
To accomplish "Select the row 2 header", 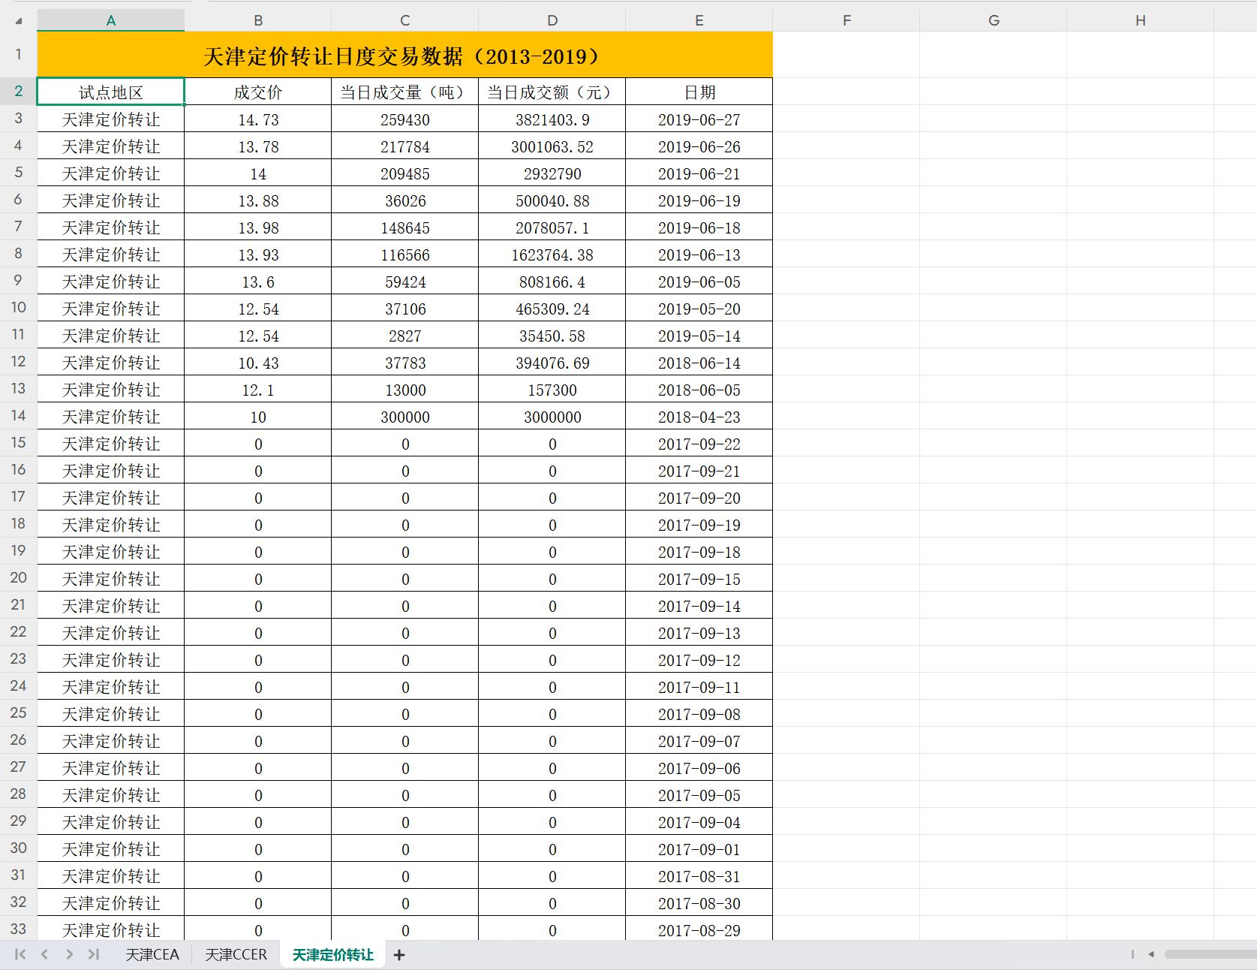I will (x=19, y=91).
